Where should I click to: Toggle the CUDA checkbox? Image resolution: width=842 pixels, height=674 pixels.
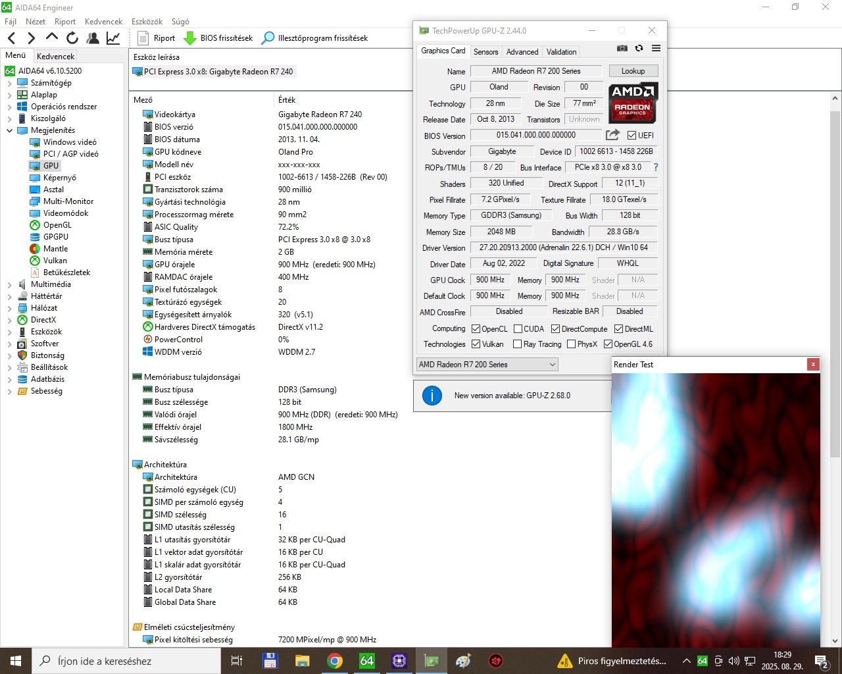[518, 328]
